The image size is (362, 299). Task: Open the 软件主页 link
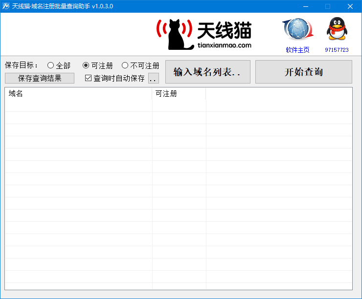[x=297, y=50]
